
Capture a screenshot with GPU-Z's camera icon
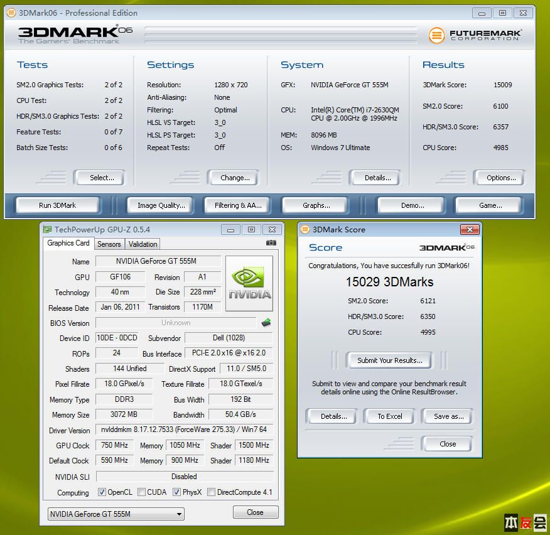[x=271, y=242]
